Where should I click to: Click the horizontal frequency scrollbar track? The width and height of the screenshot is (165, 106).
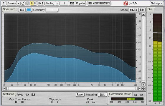(x=72, y=89)
